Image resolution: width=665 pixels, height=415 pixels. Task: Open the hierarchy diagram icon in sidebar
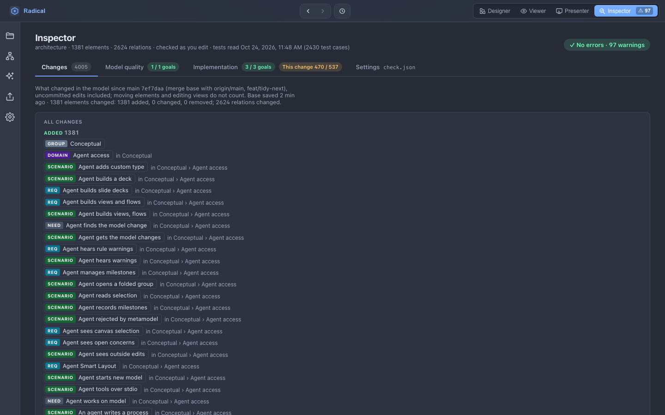click(x=10, y=56)
